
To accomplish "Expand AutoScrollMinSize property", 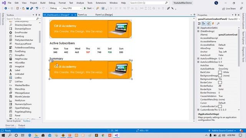I will tap(198, 62).
